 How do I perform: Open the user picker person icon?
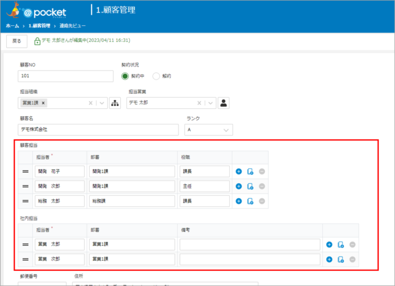pyautogui.click(x=223, y=103)
